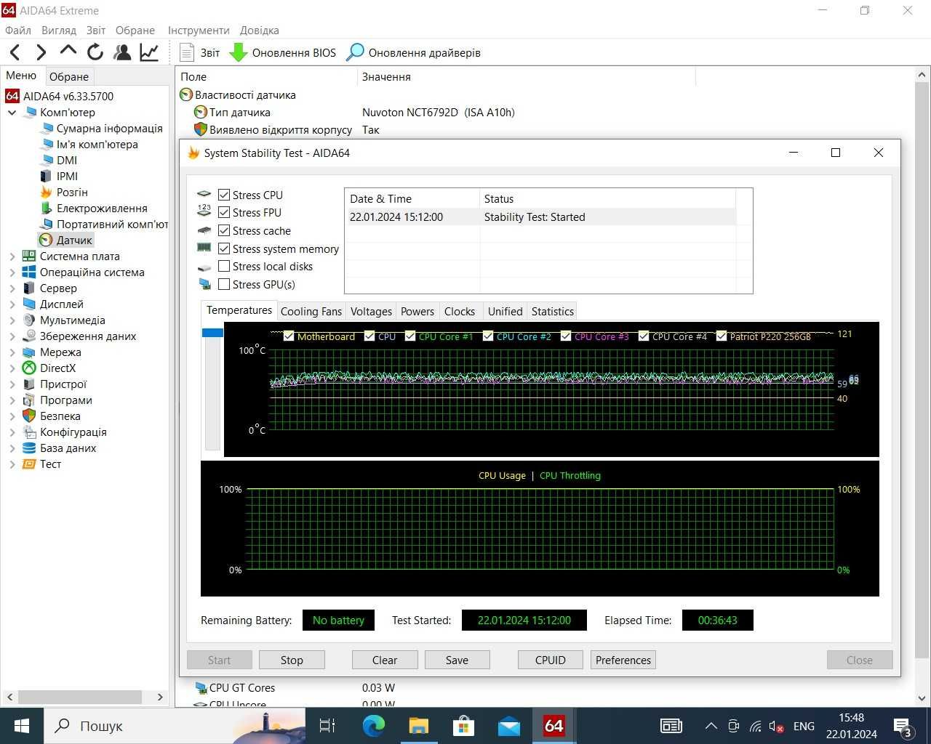Uncheck Stress FPU checkbox
Viewport: 931px width, 744px height.
pos(224,212)
